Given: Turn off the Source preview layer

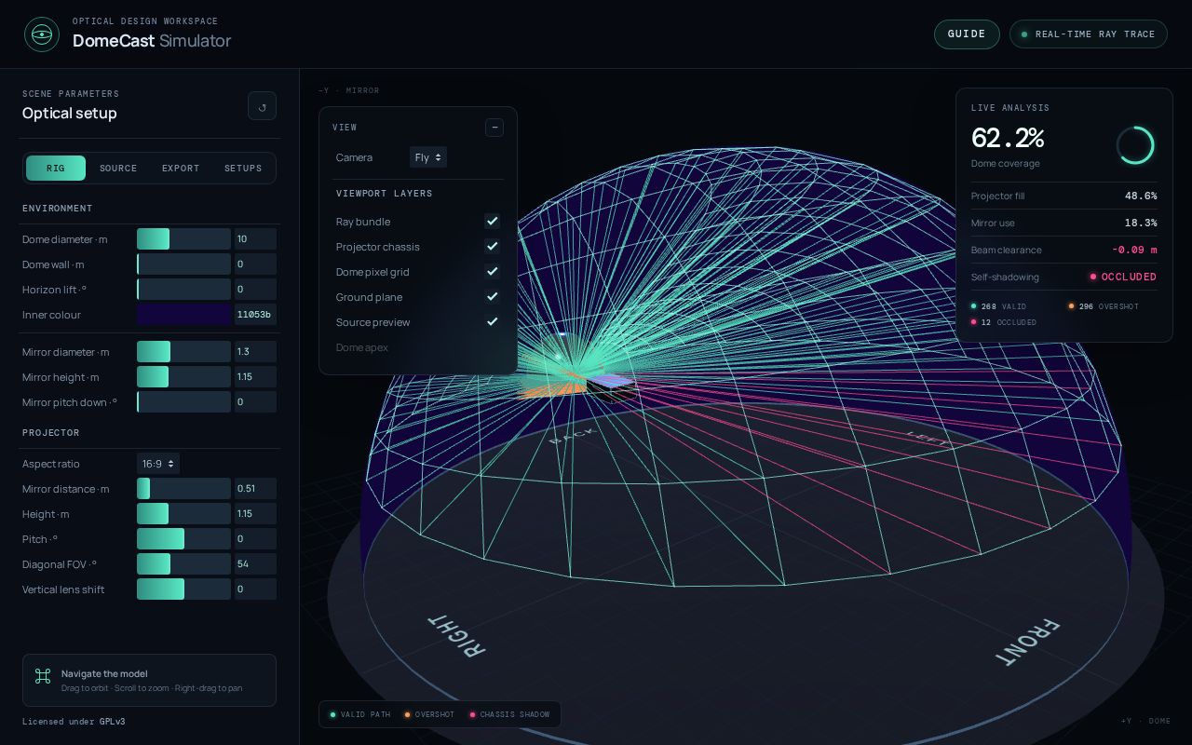Looking at the screenshot, I should (x=492, y=322).
